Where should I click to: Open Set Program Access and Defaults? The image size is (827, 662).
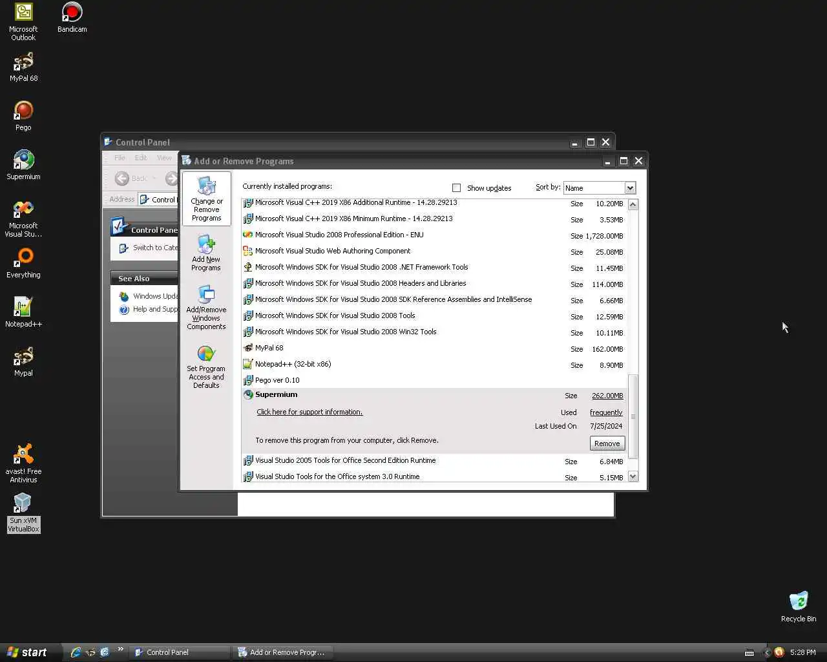tap(206, 367)
